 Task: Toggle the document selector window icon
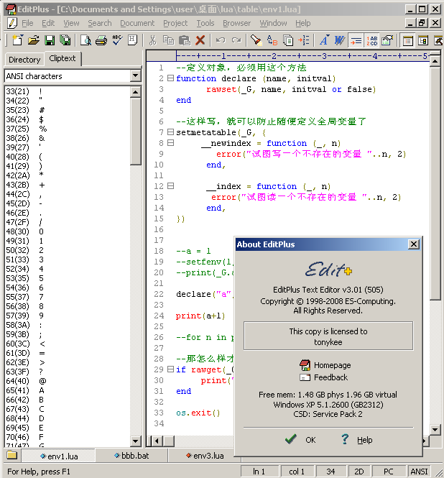point(423,40)
